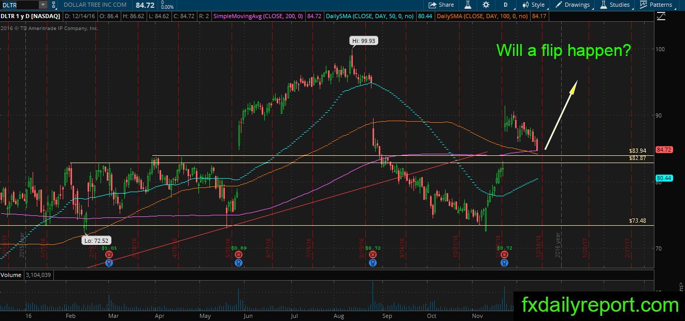The width and height of the screenshot is (685, 321).
Task: Open the D timeframe selector
Action: tap(505, 5)
